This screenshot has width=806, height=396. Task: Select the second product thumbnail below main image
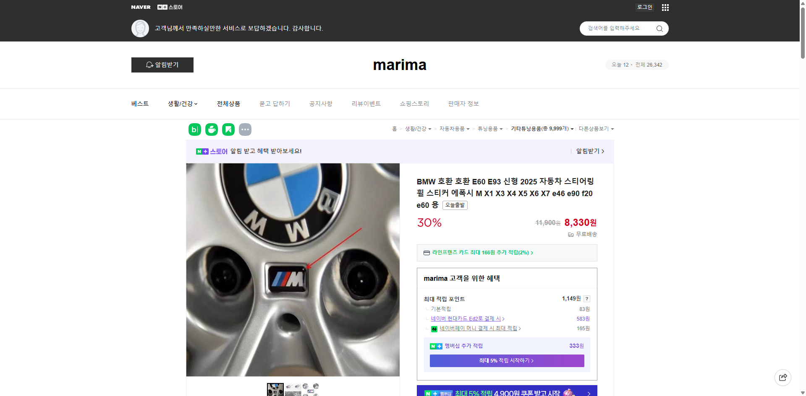[x=293, y=390]
